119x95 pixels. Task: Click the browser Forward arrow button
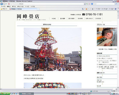[4, 4]
